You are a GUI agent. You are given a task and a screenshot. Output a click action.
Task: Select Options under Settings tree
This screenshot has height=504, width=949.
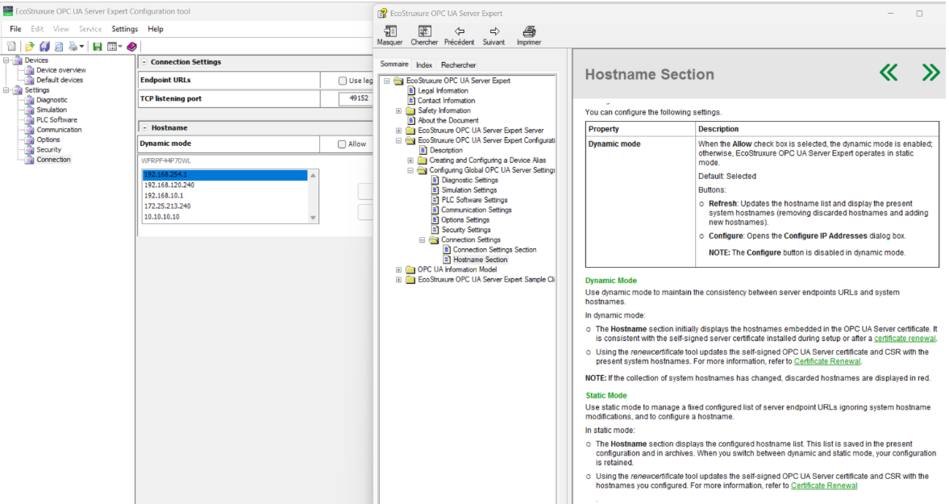coord(48,140)
